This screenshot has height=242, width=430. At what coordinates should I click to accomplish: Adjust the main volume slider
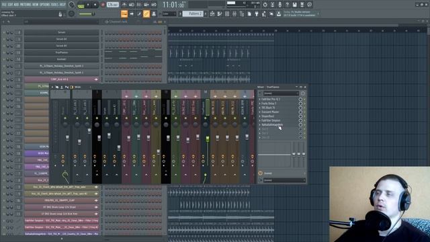click(x=87, y=13)
